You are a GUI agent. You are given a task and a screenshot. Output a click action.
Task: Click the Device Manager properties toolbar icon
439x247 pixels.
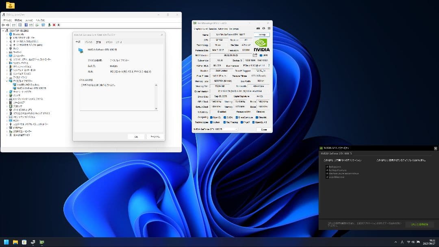(x=20, y=25)
